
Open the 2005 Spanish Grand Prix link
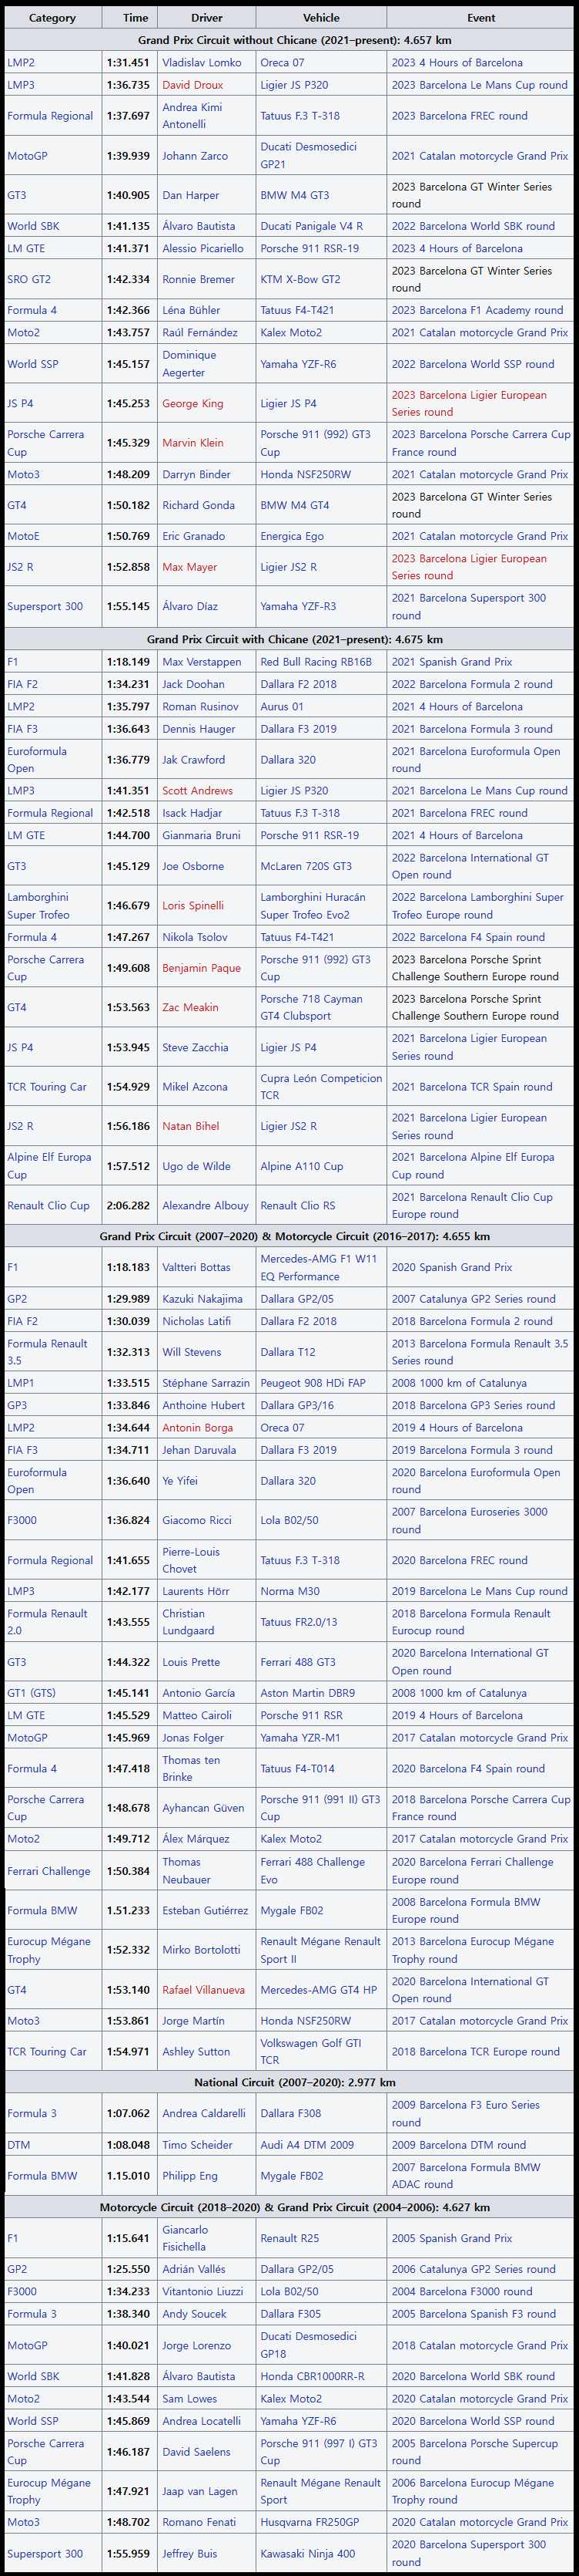point(451,2238)
